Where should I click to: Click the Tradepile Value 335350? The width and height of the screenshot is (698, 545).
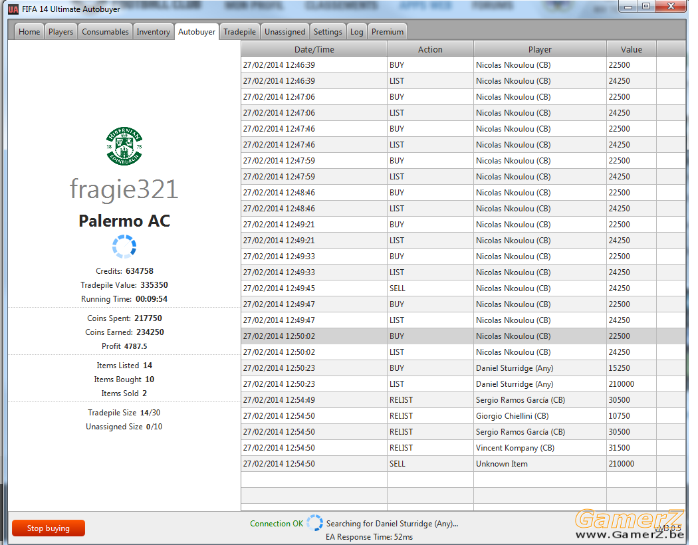click(x=154, y=284)
